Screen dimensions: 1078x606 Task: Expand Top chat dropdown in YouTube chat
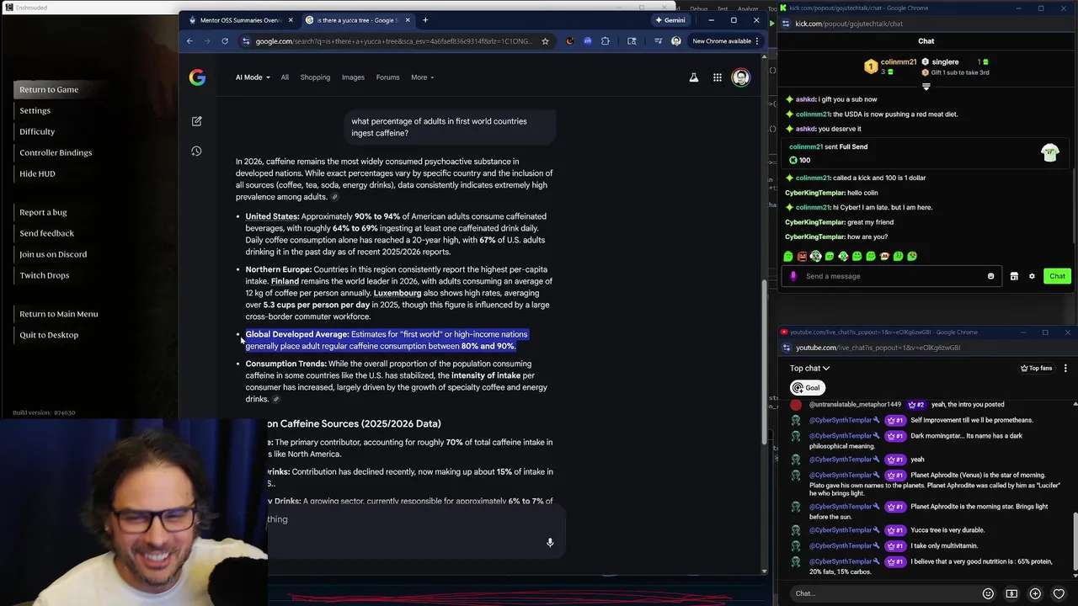[810, 368]
